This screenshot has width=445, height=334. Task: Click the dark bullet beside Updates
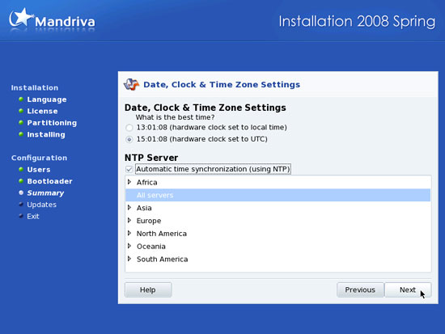click(21, 205)
